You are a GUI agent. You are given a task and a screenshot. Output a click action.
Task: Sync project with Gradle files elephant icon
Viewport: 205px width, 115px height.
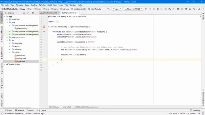pyautogui.click(x=186, y=9)
